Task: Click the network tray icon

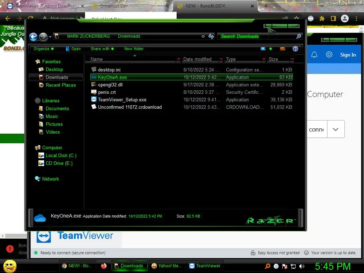Action: click(293, 266)
